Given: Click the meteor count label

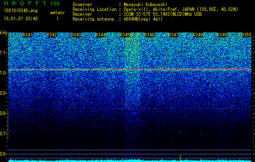Looking at the screenshot, I should coord(58,13).
